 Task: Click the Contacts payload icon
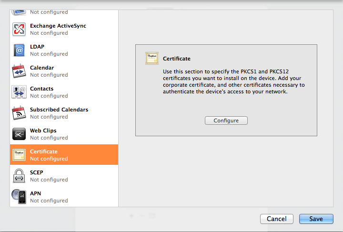[x=19, y=92]
